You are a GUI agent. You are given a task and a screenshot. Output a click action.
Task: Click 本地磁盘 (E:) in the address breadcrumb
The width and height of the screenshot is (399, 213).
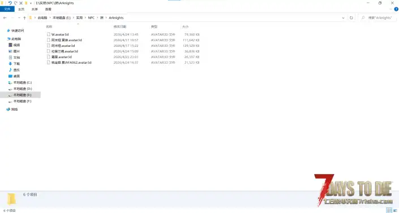(x=62, y=18)
